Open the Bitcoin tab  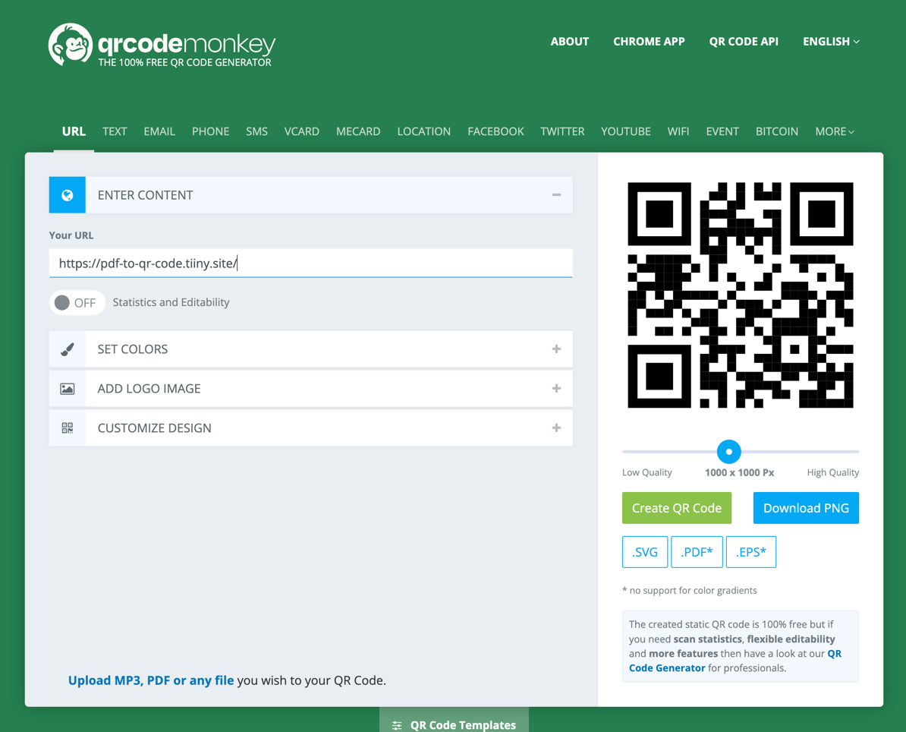(x=776, y=131)
